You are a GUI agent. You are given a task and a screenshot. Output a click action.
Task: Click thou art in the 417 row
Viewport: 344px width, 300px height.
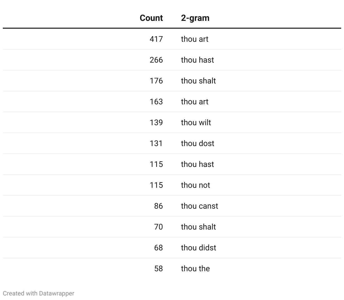pyautogui.click(x=195, y=39)
